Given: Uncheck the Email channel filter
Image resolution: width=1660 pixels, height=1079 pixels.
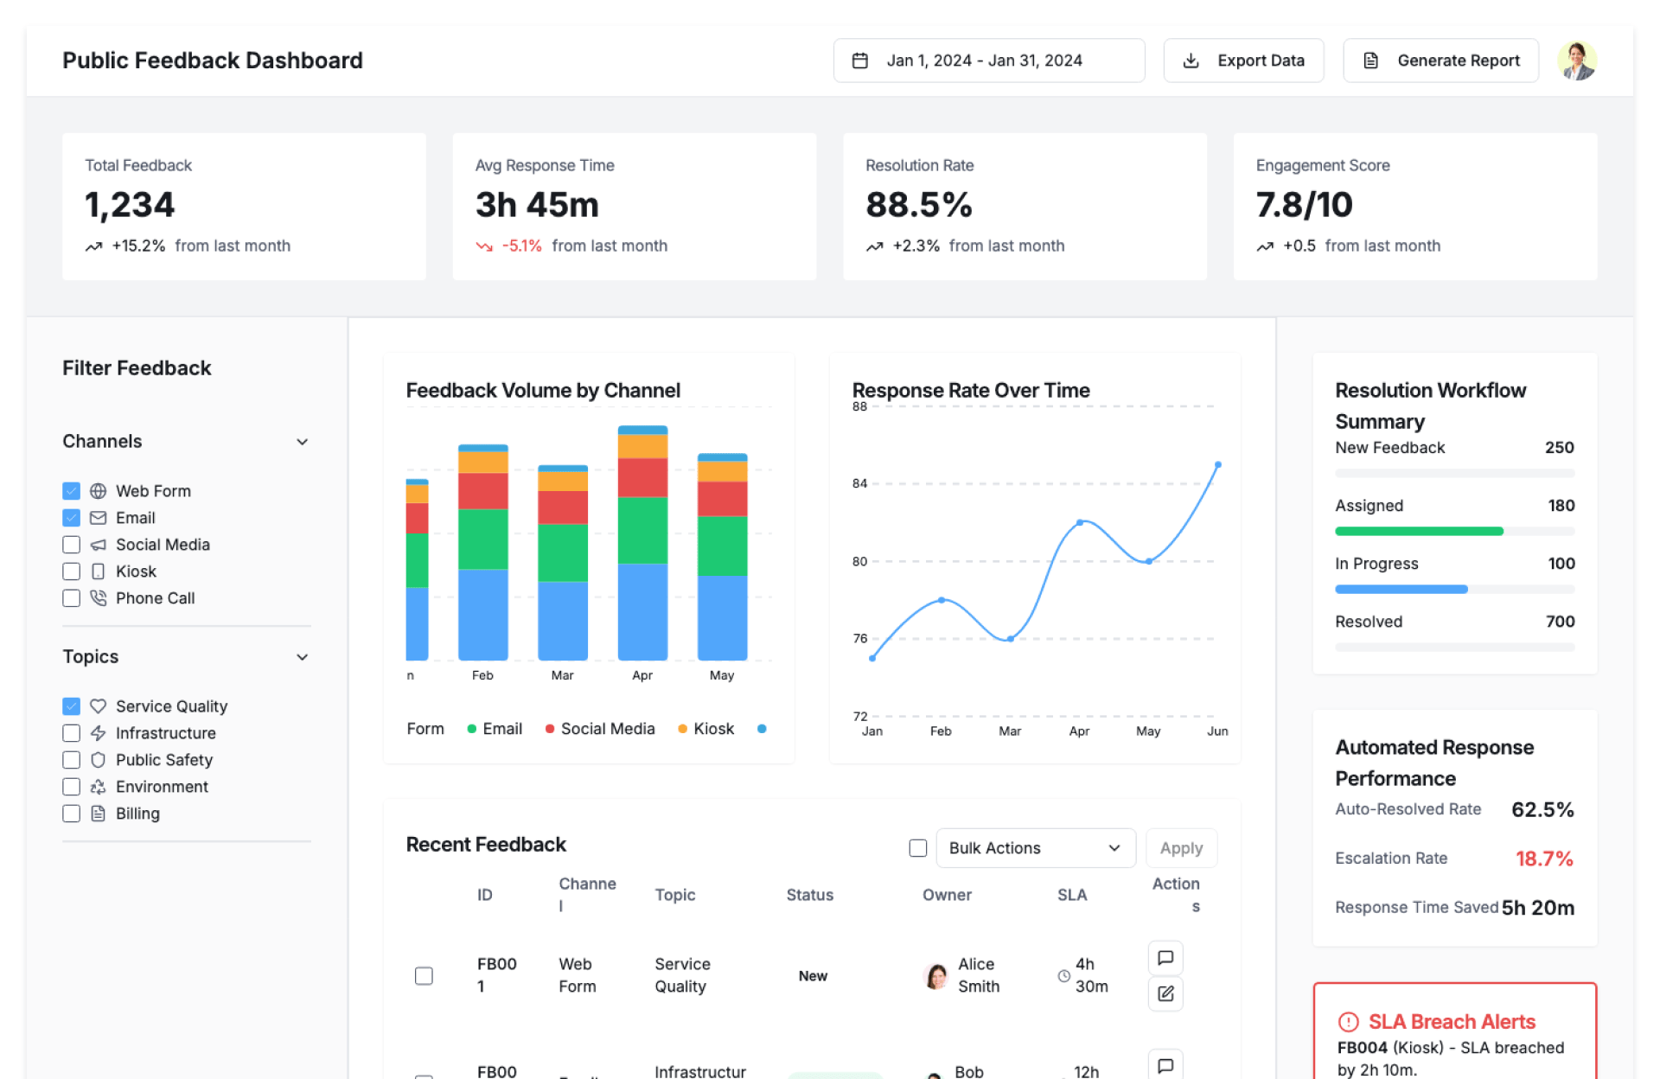Looking at the screenshot, I should [x=72, y=518].
